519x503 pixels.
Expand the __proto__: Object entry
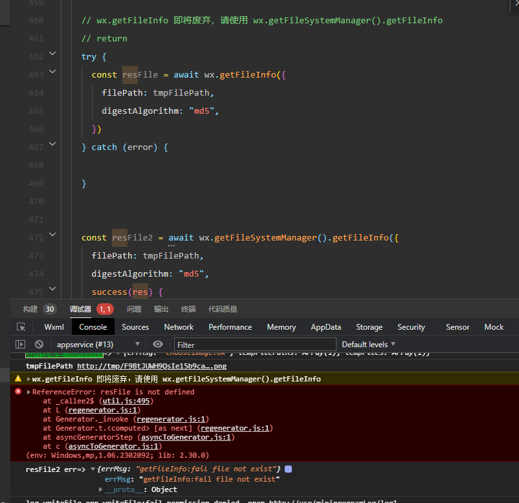(x=100, y=489)
